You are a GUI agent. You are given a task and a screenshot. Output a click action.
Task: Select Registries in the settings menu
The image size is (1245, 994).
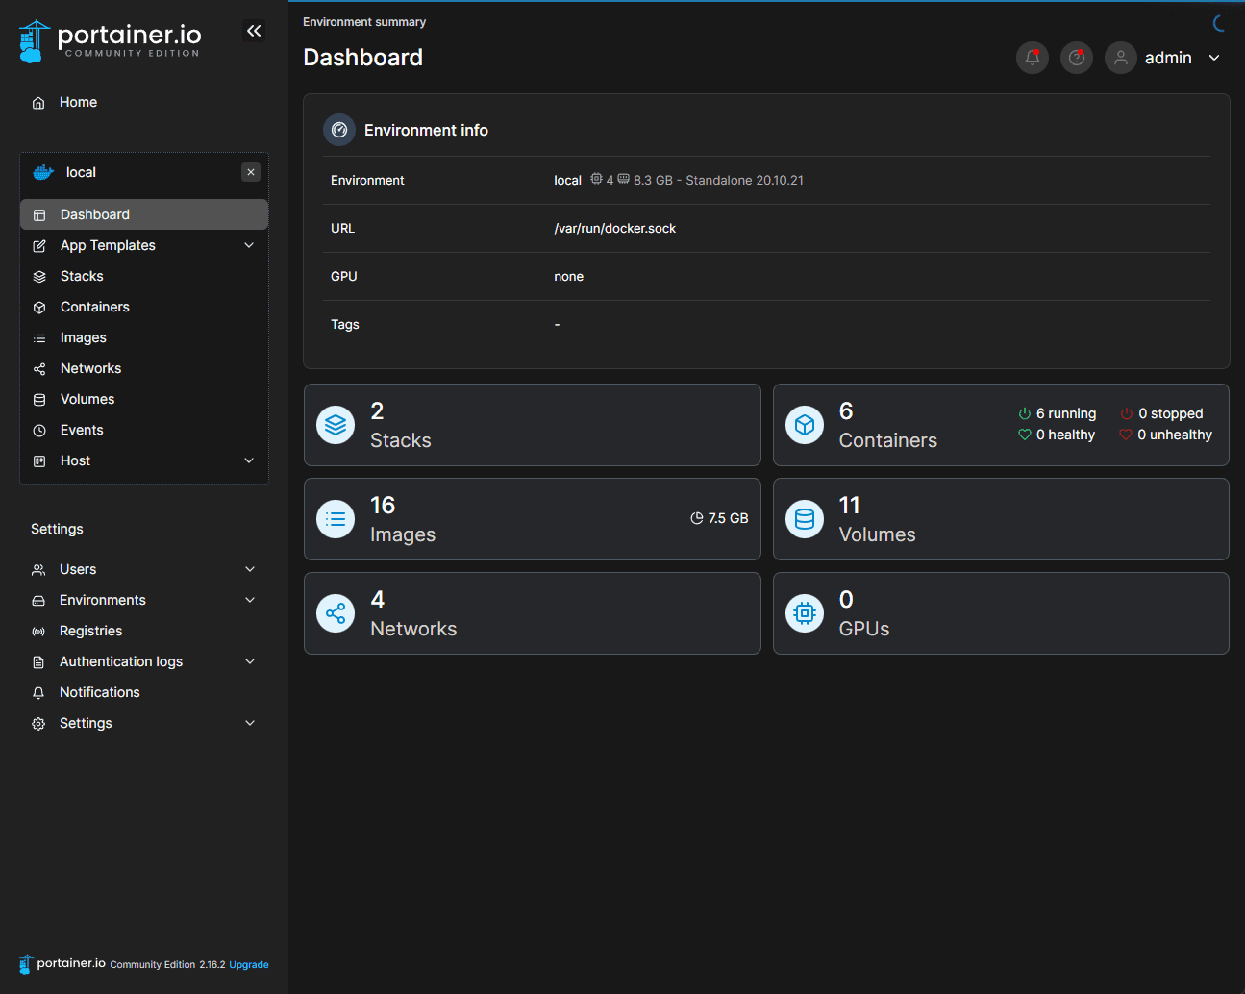pos(90,631)
